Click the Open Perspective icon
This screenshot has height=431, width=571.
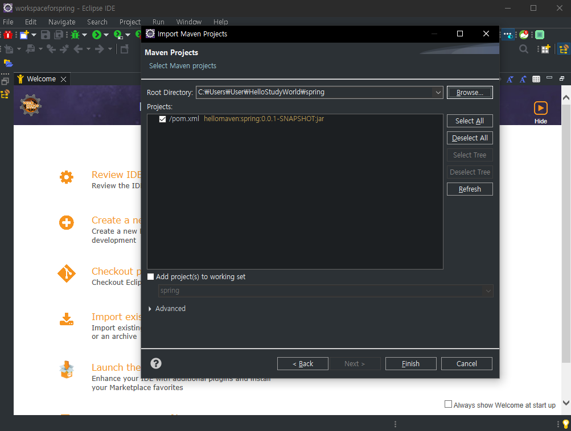545,49
